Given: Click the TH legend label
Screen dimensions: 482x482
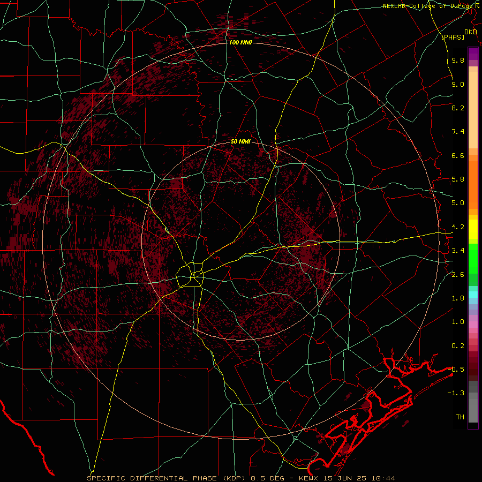Looking at the screenshot, I should (x=460, y=417).
